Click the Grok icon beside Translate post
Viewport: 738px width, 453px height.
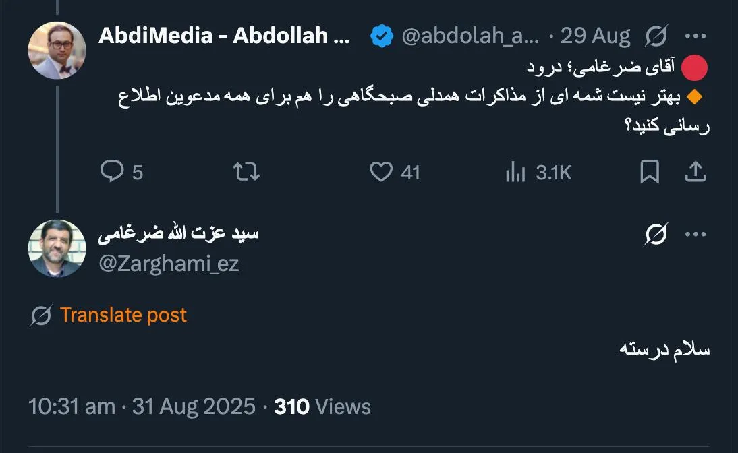coord(41,315)
